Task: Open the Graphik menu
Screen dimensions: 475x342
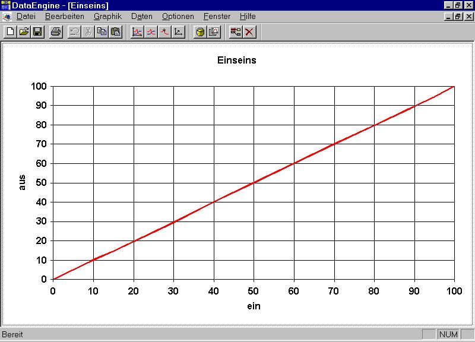Action: pyautogui.click(x=107, y=17)
